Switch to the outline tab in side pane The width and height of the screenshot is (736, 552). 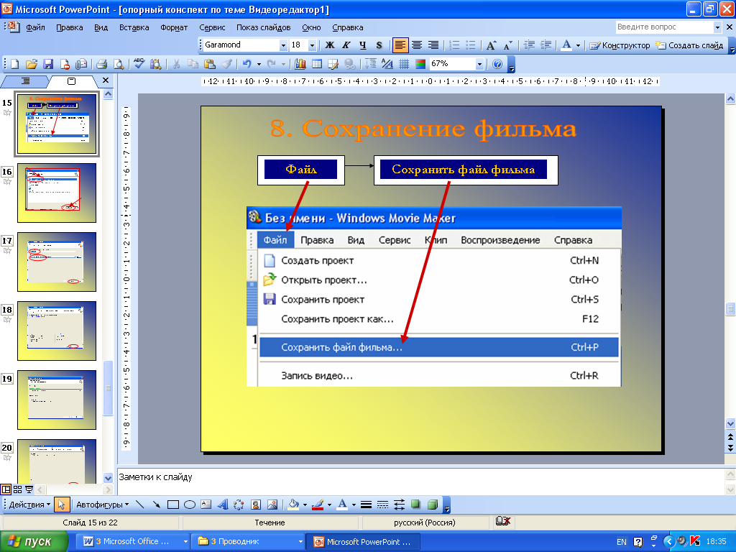[x=25, y=81]
